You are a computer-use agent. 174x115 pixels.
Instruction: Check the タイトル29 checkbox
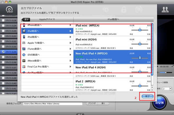point(3,26)
